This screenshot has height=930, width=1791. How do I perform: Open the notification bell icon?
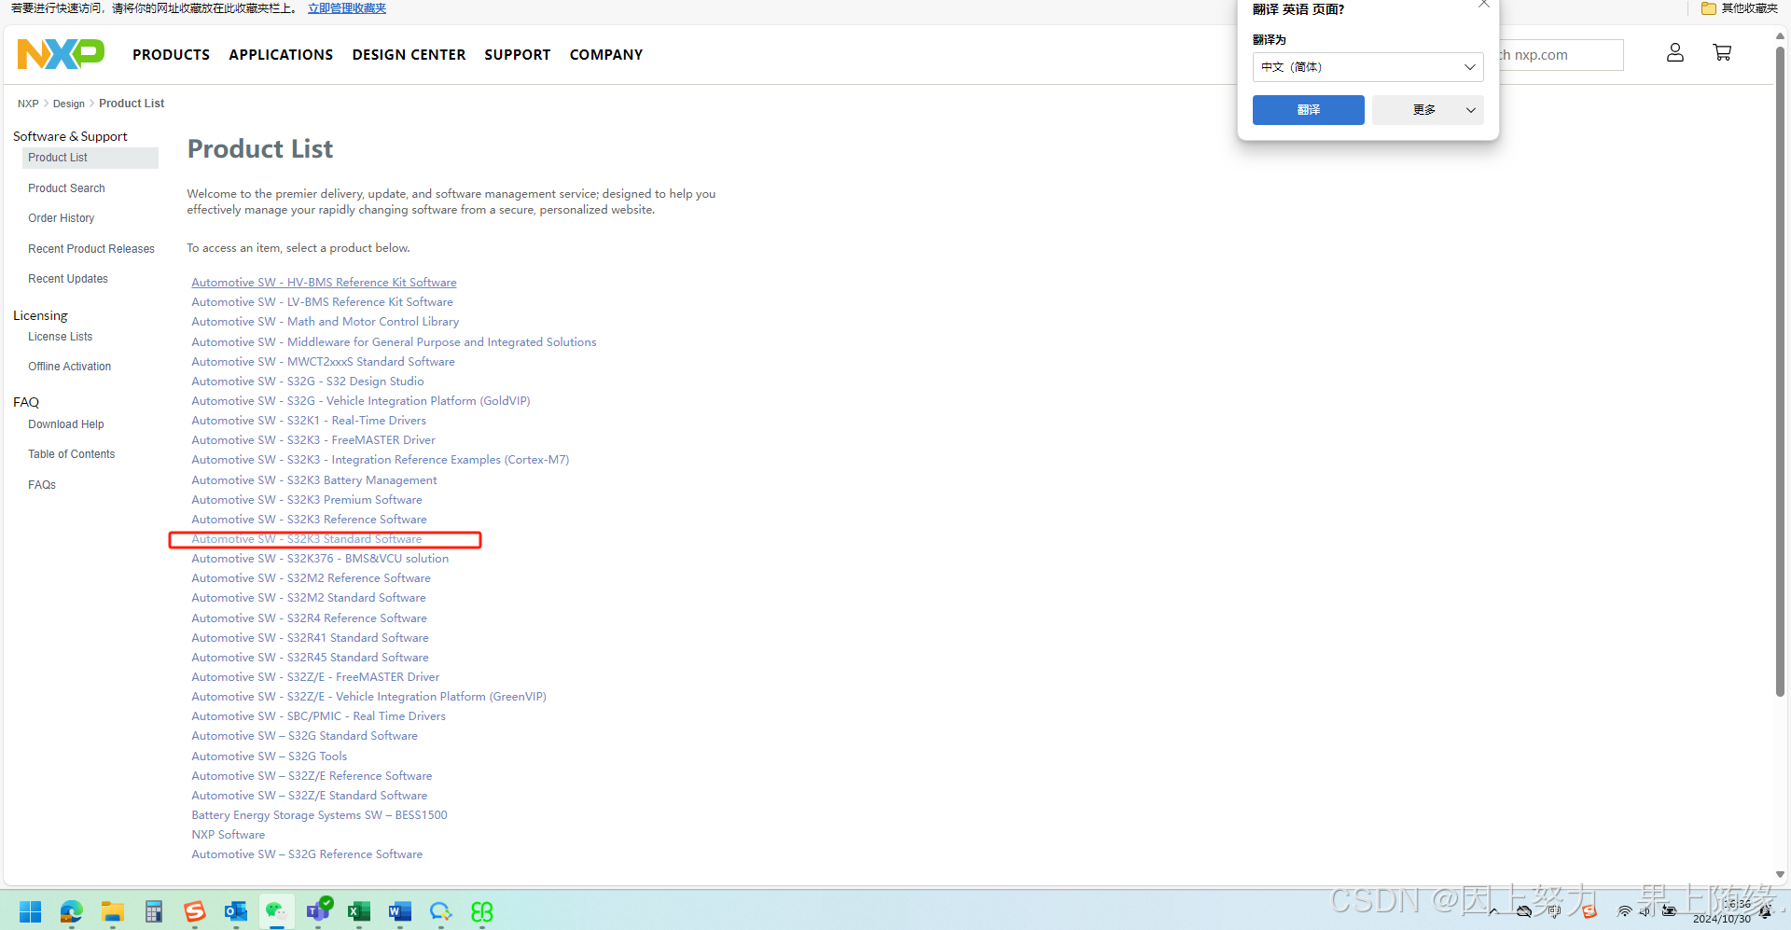pyautogui.click(x=1765, y=912)
